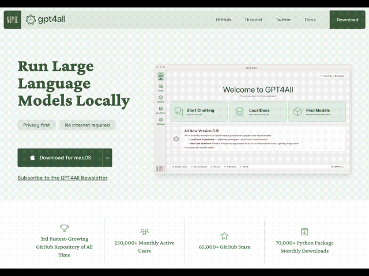Open GPT4All.io link in app preview footer

(337, 167)
